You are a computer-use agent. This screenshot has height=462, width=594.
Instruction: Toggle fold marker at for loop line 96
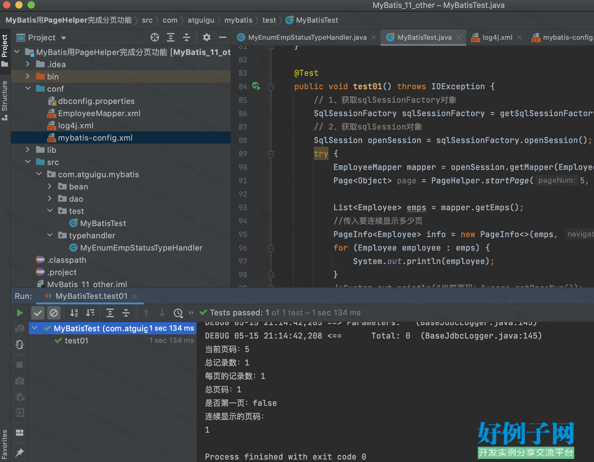[x=271, y=248]
